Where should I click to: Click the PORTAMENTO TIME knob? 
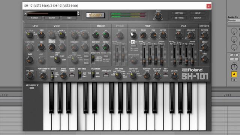[43, 76]
